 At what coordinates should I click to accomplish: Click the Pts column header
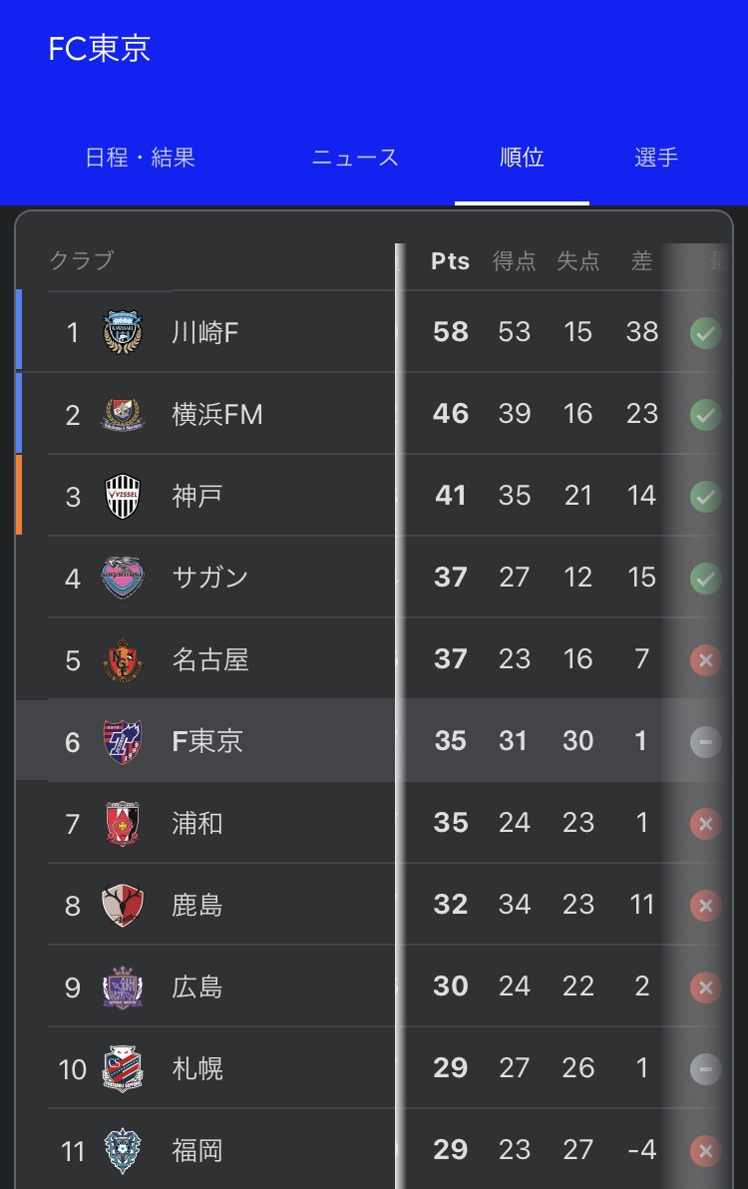(450, 261)
